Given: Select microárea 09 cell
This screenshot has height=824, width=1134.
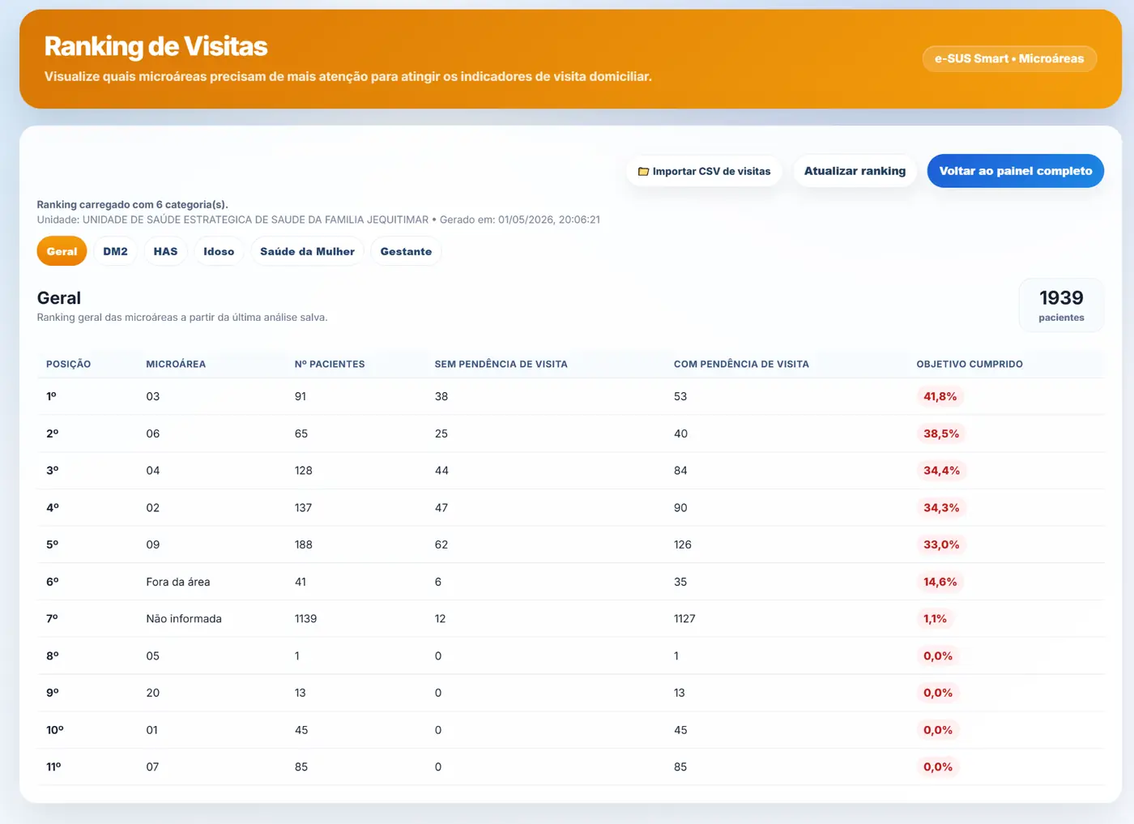Looking at the screenshot, I should tap(153, 544).
